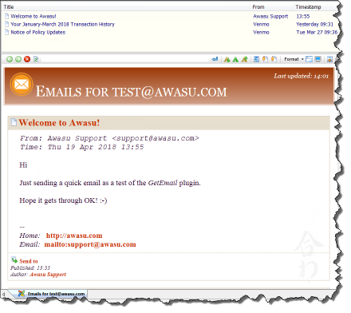The height and width of the screenshot is (313, 351).
Task: Click the green forward navigation arrow
Action: click(18, 59)
